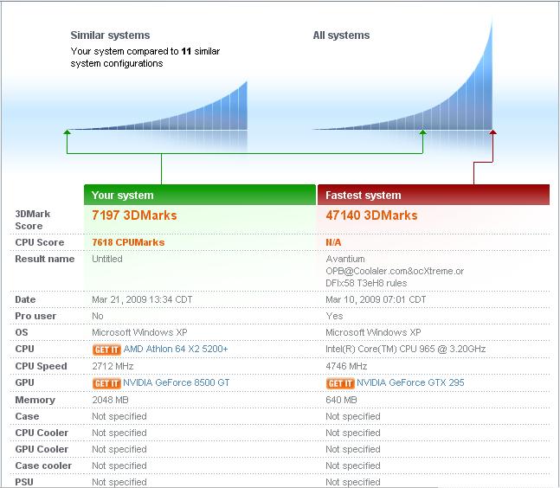Click the Pro user row label
The width and height of the screenshot is (560, 488).
pyautogui.click(x=35, y=316)
